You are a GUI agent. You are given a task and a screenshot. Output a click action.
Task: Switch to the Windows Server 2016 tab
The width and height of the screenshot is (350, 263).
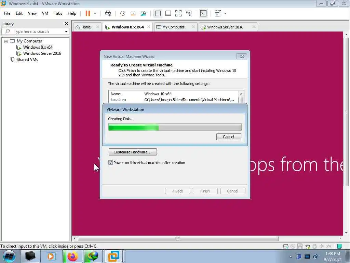tap(225, 27)
